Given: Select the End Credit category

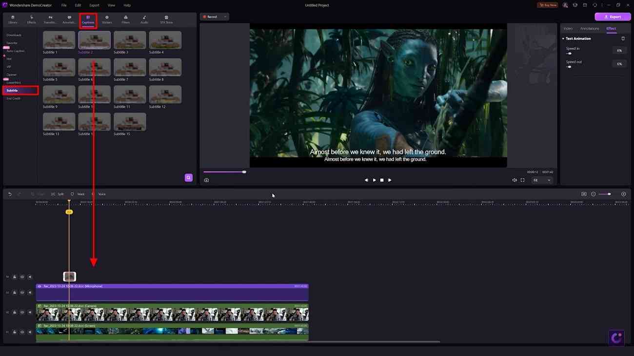Looking at the screenshot, I should coord(13,98).
